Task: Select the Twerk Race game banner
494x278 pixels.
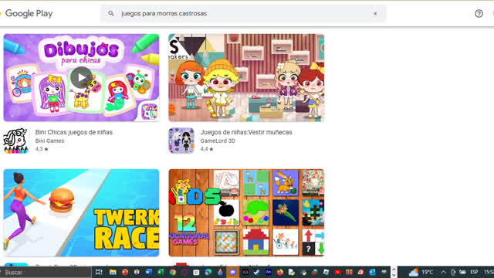Action: pyautogui.click(x=81, y=213)
